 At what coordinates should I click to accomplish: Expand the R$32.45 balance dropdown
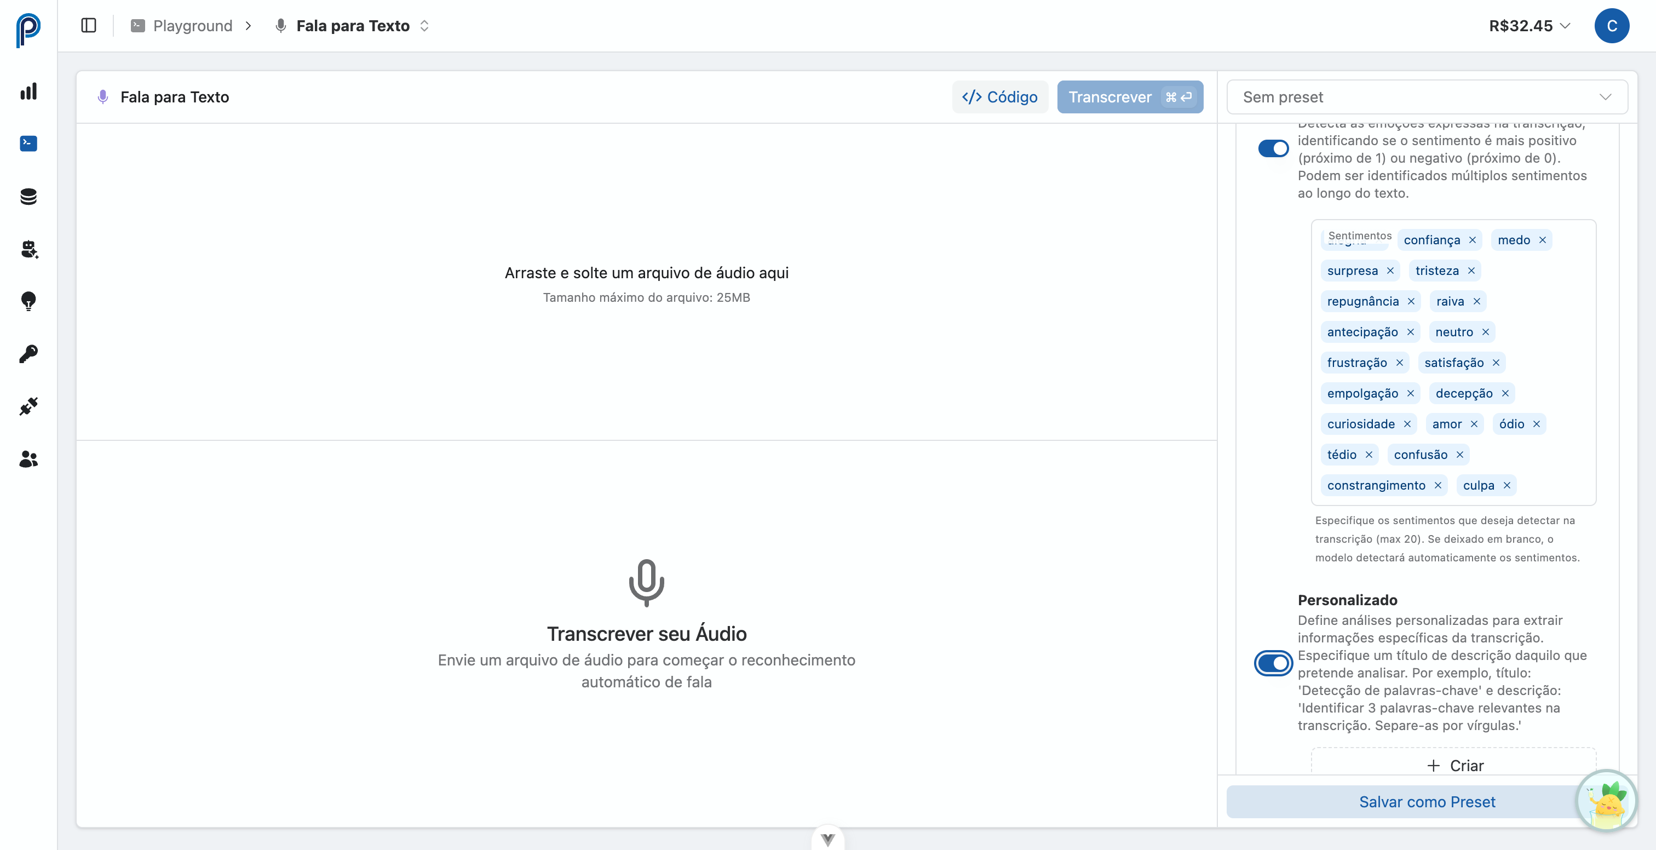click(1530, 26)
